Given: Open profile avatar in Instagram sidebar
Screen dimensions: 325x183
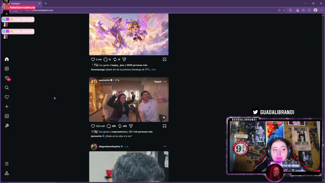Looking at the screenshot, I should coord(7,126).
